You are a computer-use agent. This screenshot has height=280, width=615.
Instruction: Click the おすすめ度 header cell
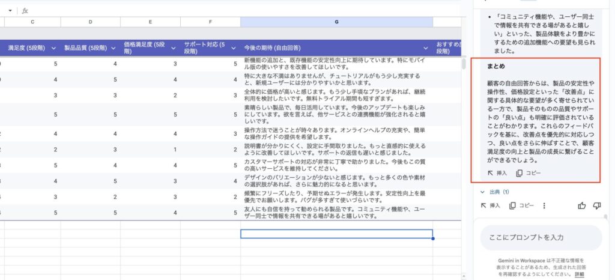point(447,48)
